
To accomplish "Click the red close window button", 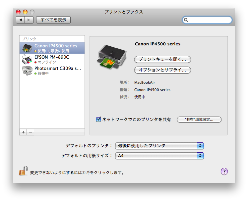I will click(x=18, y=12).
